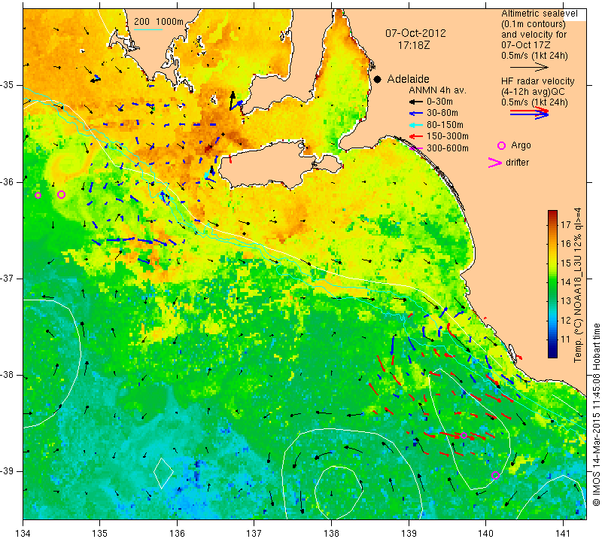602x542 pixels.
Task: Click the color bar tick label 11
Action: [566, 340]
